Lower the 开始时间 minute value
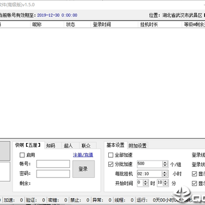This screenshot has width=205, height=205. point(165,184)
